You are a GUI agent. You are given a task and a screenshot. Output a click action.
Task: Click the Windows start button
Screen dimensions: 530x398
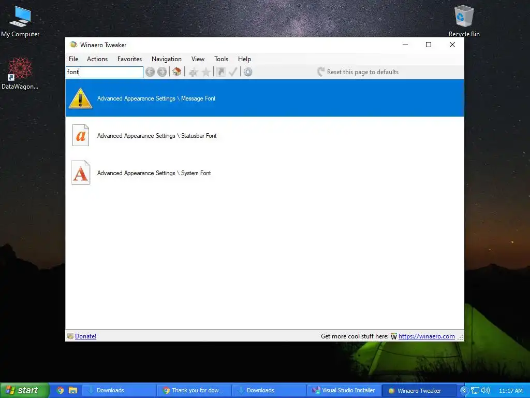click(24, 390)
